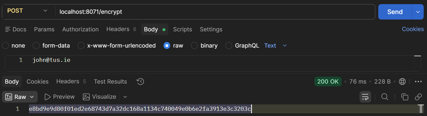
Task: Open the Raw response view dropdown
Action: tap(20, 97)
